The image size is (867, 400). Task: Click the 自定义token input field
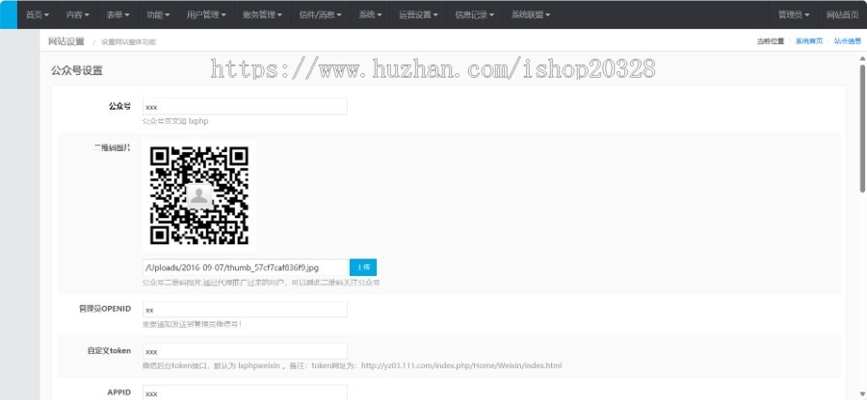(245, 352)
